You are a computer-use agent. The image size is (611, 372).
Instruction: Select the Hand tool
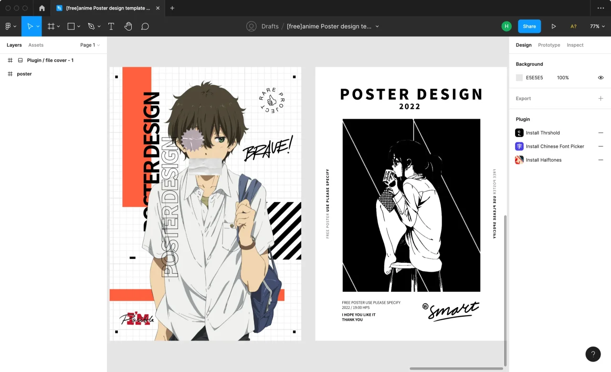click(x=128, y=26)
